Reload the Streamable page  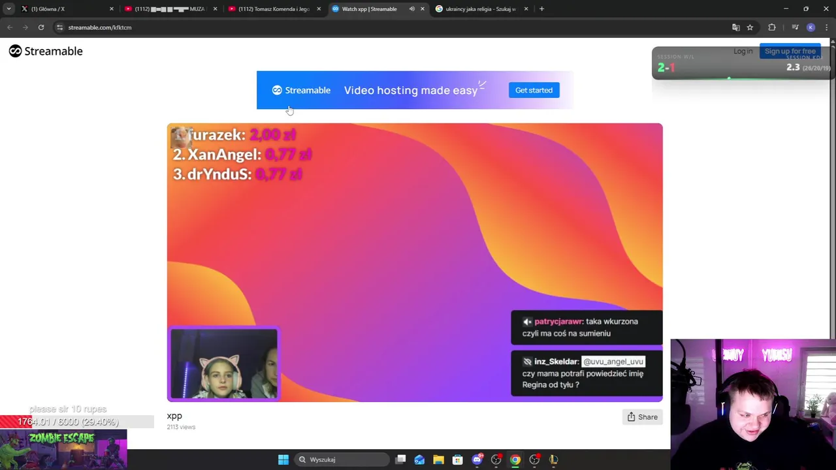(41, 27)
